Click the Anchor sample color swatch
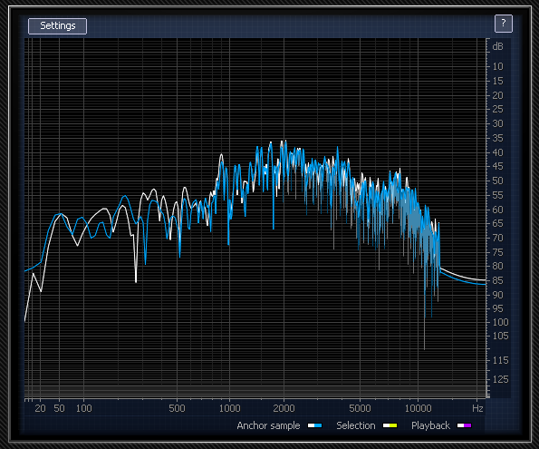This screenshot has height=449, width=539. (x=314, y=425)
